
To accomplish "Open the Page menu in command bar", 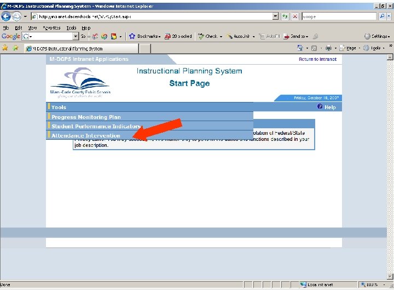I will point(350,48).
